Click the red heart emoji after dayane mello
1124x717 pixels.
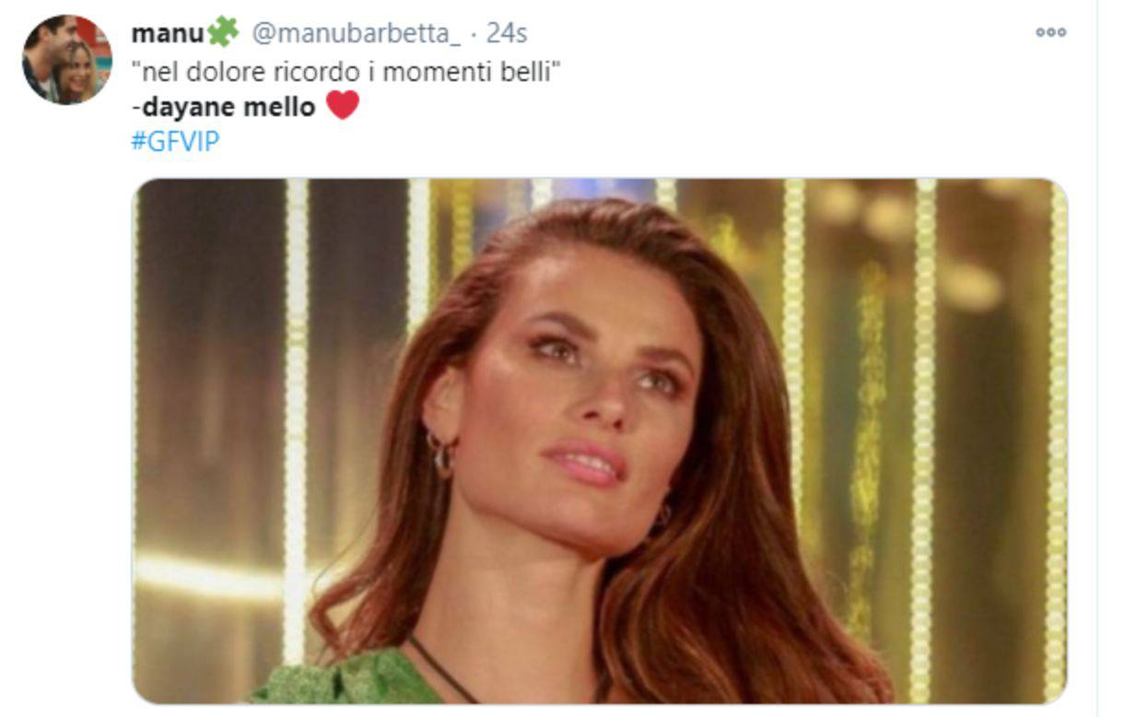(x=342, y=106)
